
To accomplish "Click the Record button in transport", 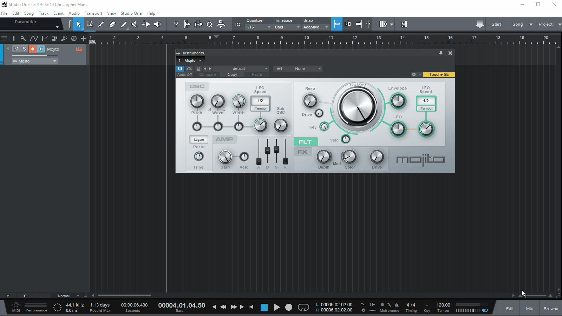I will point(288,307).
